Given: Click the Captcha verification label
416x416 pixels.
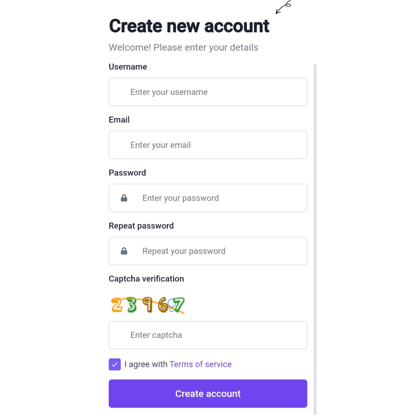Looking at the screenshot, I should (x=146, y=279).
